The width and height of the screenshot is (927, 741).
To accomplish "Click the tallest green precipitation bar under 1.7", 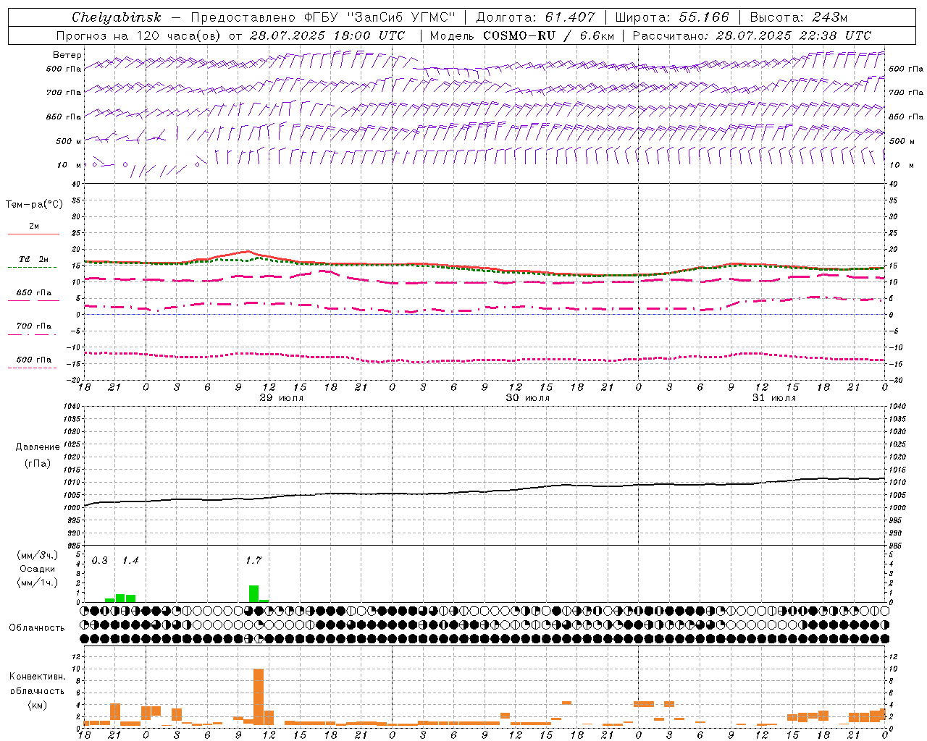I will tap(253, 593).
